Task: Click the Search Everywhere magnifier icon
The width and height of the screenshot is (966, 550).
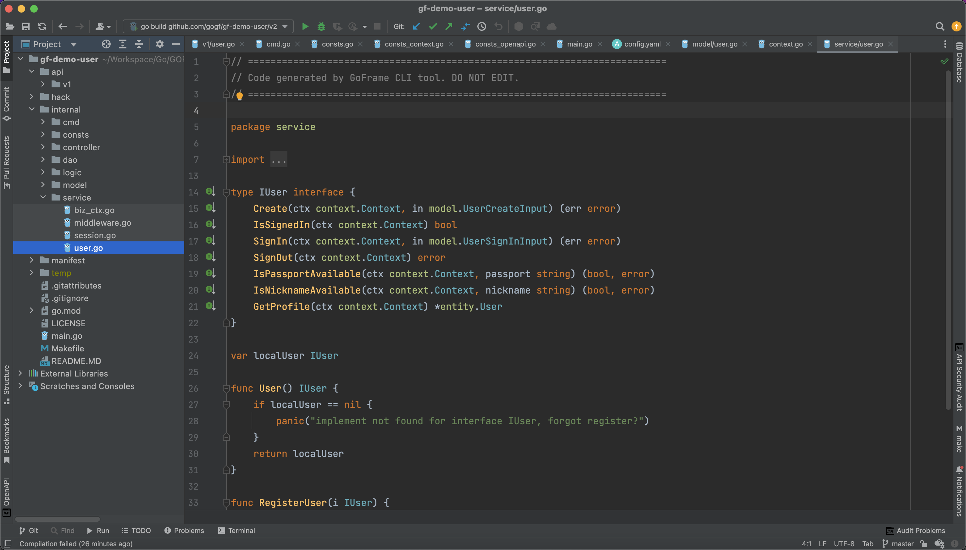Action: coord(940,26)
